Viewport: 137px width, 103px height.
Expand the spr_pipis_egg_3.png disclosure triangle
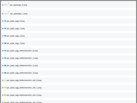pos(3,43)
